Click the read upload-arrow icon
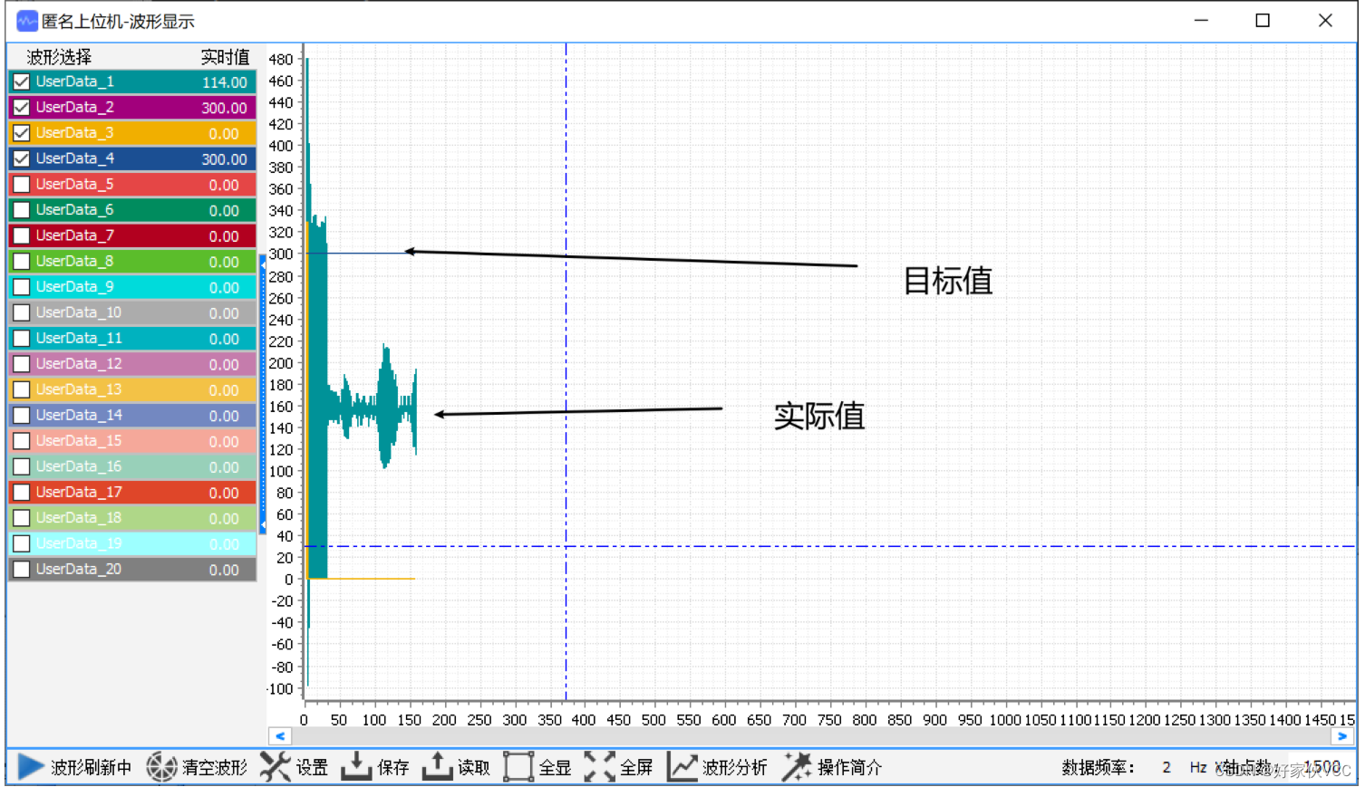This screenshot has height=787, width=1365. pyautogui.click(x=437, y=767)
